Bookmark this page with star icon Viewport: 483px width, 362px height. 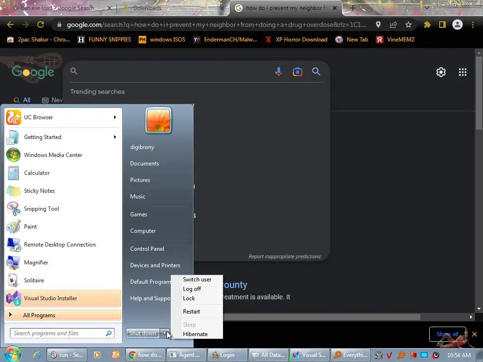[408, 25]
